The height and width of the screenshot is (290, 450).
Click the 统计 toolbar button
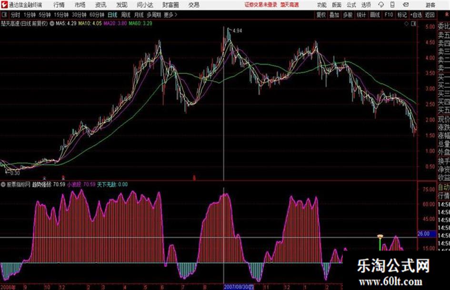pyautogui.click(x=361, y=15)
